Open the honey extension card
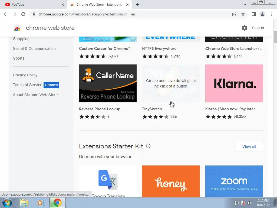The width and height of the screenshot is (277, 208). [171, 181]
